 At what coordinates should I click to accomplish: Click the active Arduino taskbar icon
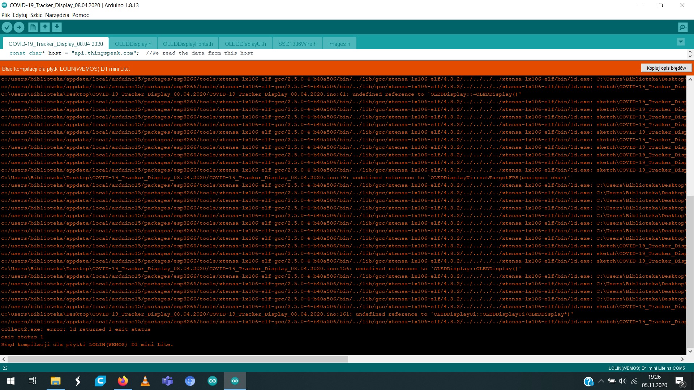pyautogui.click(x=235, y=381)
